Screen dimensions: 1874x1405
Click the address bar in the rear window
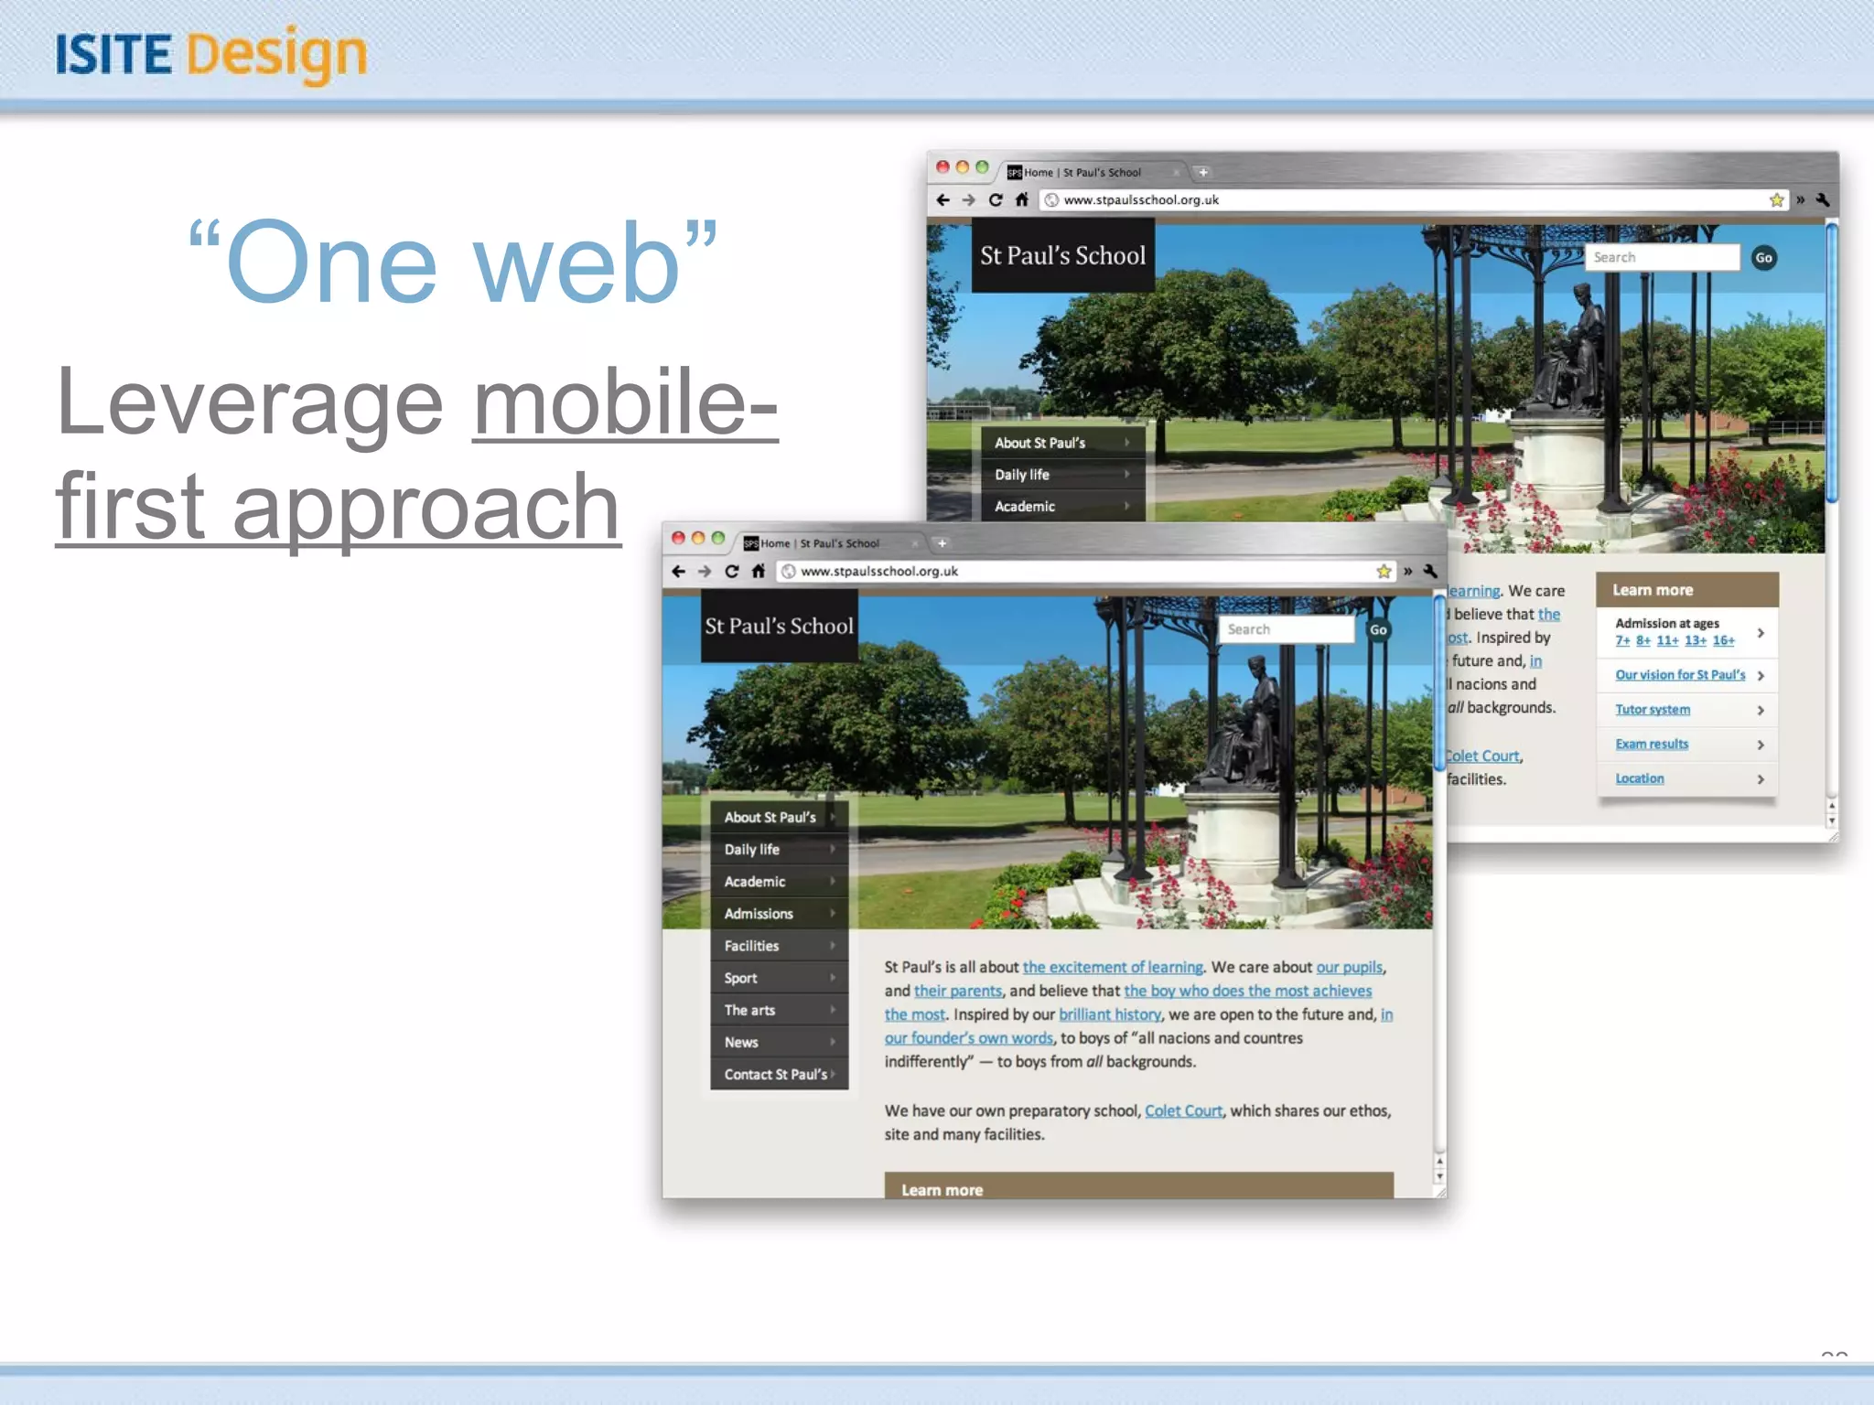click(x=1414, y=199)
